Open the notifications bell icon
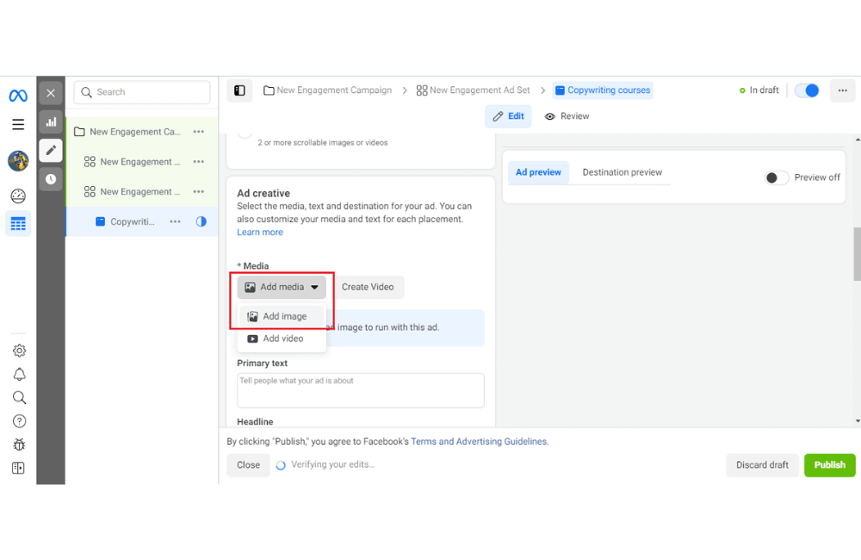 pyautogui.click(x=19, y=374)
